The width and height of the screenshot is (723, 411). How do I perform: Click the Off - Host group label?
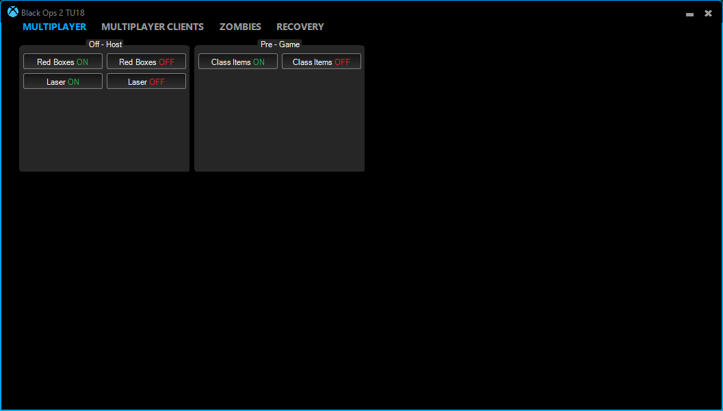[x=105, y=44]
